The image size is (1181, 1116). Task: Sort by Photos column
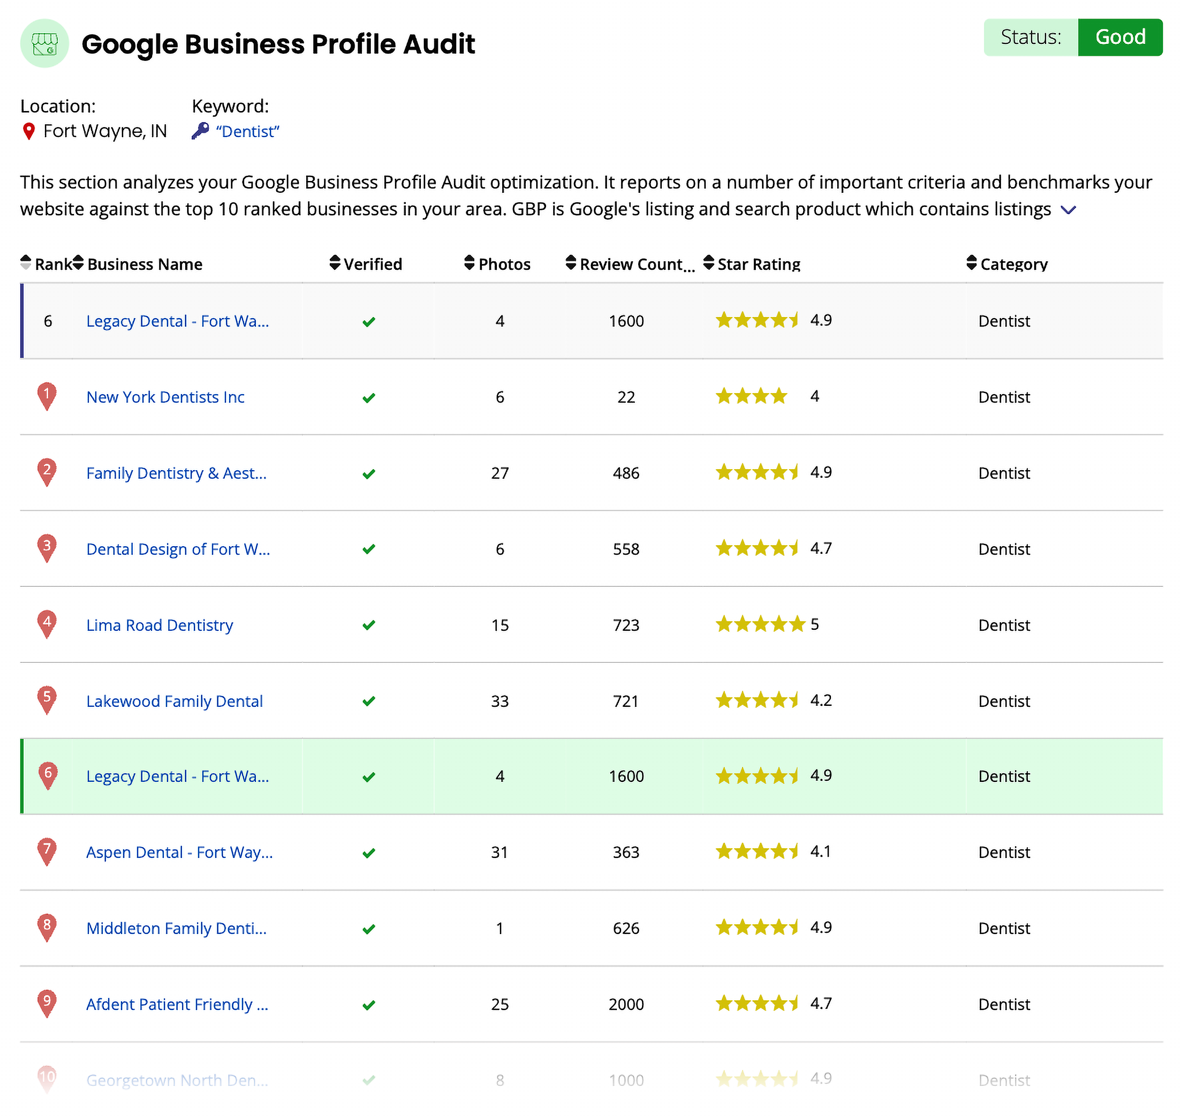(x=498, y=264)
